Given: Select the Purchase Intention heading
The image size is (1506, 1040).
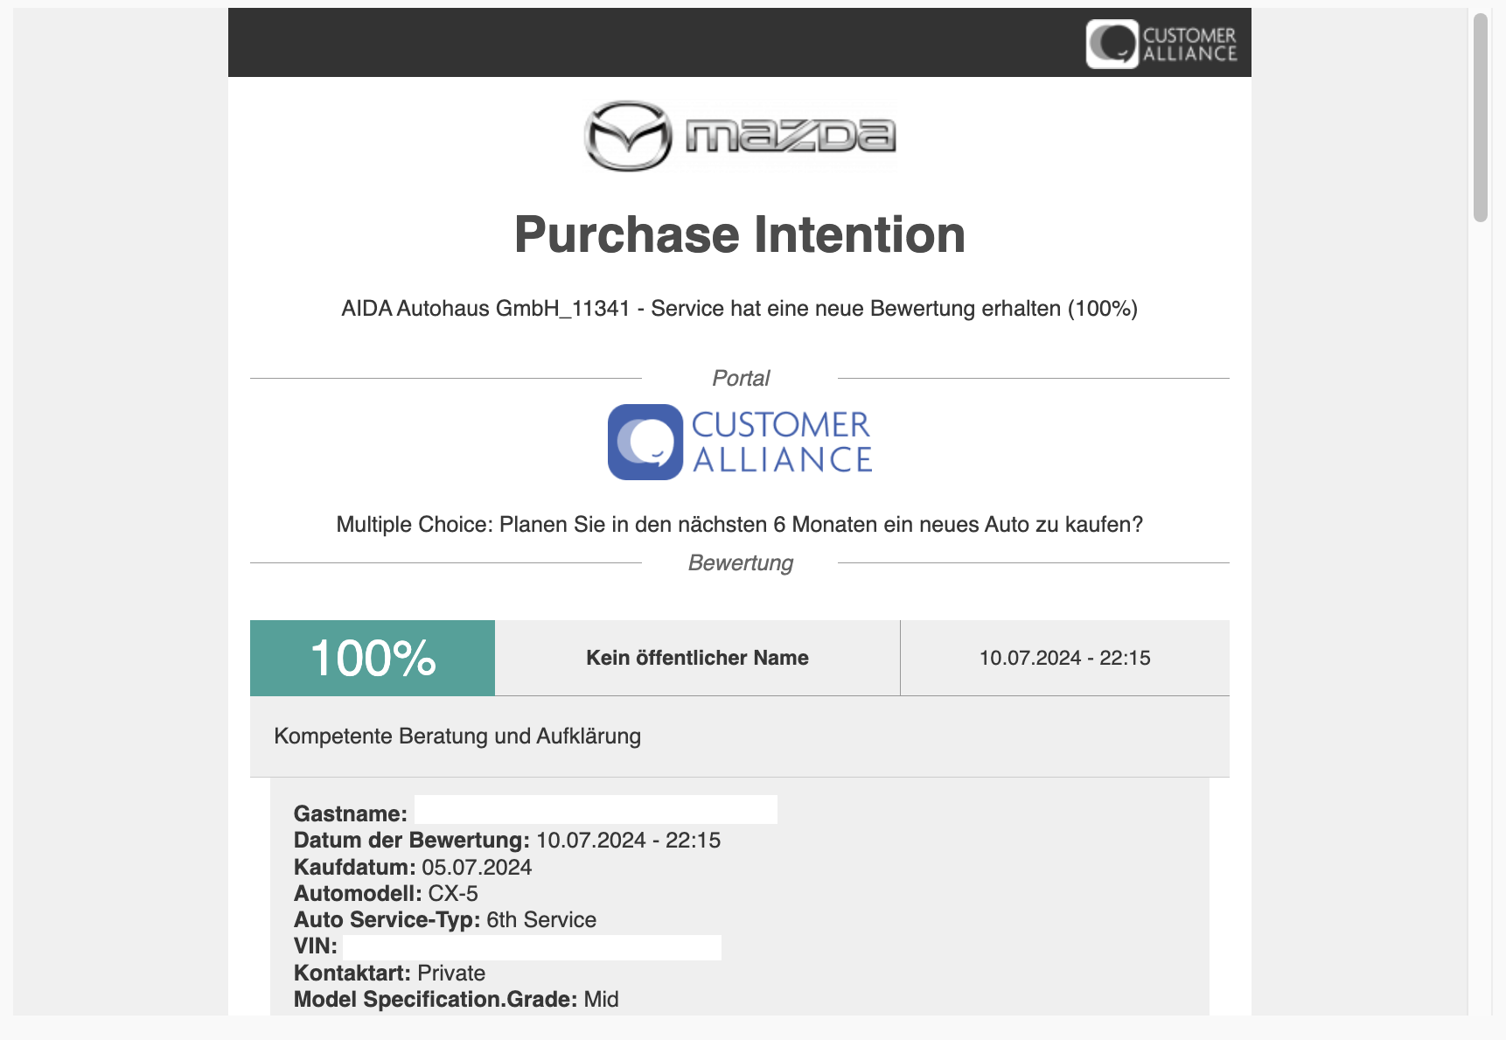Looking at the screenshot, I should (740, 234).
